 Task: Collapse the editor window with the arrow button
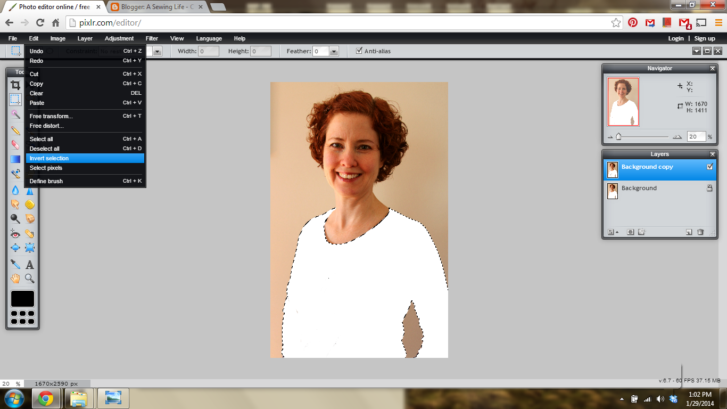(x=697, y=51)
